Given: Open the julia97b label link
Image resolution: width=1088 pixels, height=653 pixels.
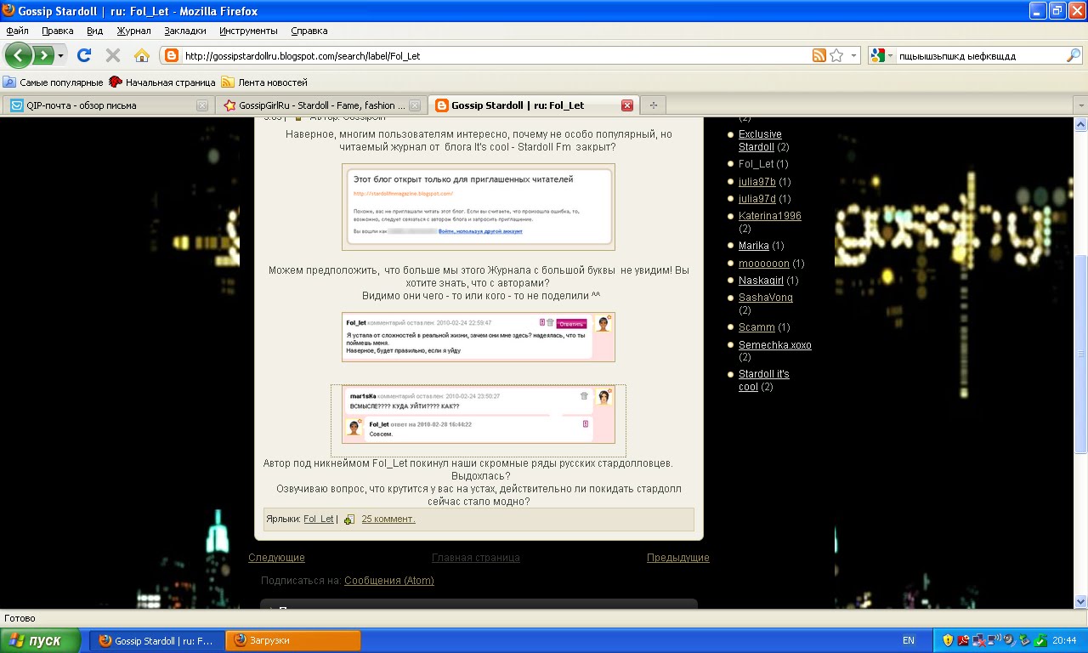Looking at the screenshot, I should [x=757, y=181].
